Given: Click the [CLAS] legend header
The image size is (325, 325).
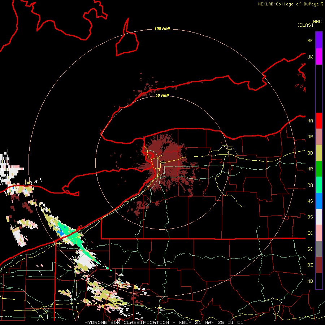Looking at the screenshot, I should coord(305,25).
